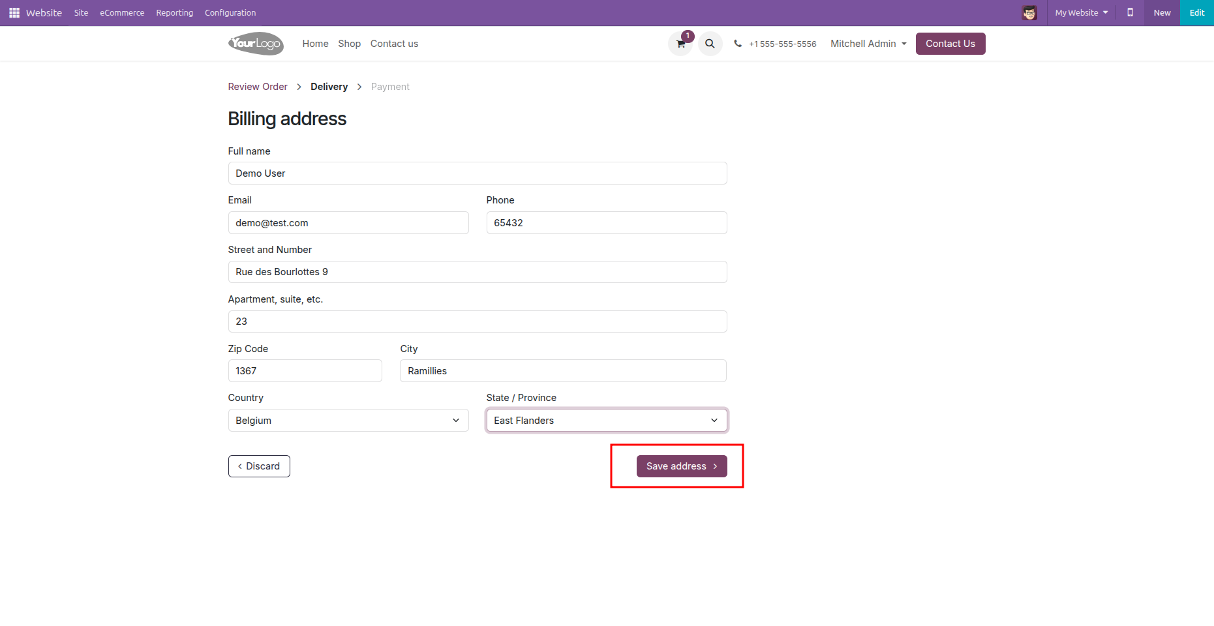This screenshot has width=1214, height=626.
Task: Open the Country dropdown showing Belgium
Action: point(348,421)
